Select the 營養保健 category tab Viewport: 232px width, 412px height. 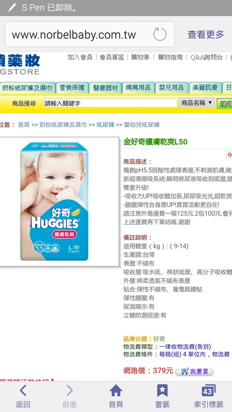[x=72, y=88]
